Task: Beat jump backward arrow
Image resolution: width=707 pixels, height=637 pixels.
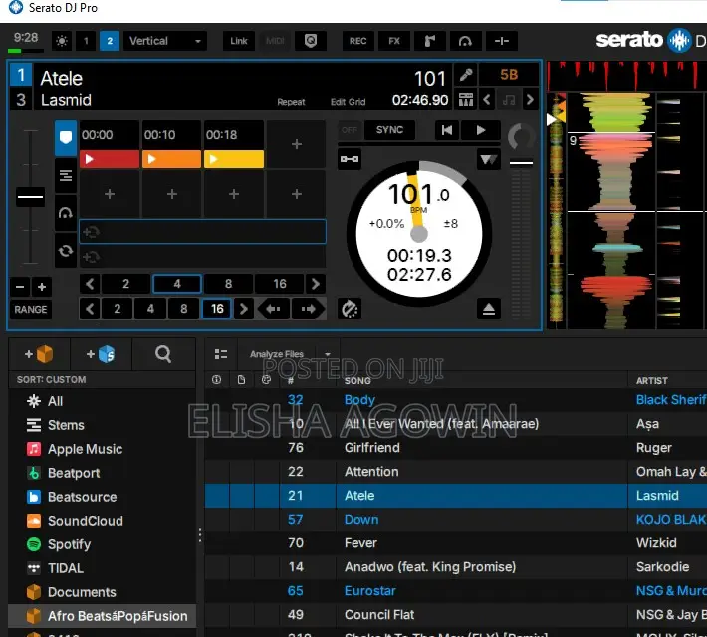Action: (x=273, y=309)
